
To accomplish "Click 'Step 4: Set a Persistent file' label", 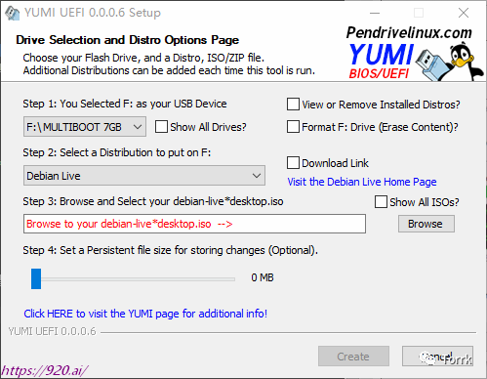I will click(x=170, y=250).
